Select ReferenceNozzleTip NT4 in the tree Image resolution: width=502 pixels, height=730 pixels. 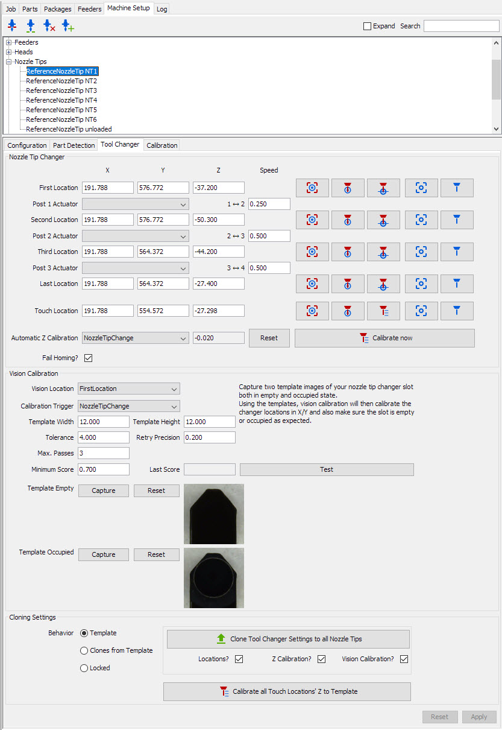tap(61, 100)
